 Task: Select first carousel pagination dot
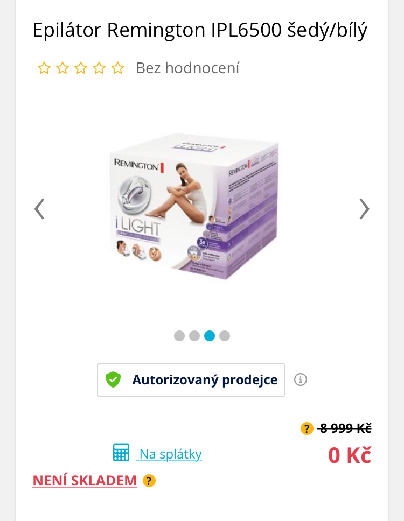179,336
